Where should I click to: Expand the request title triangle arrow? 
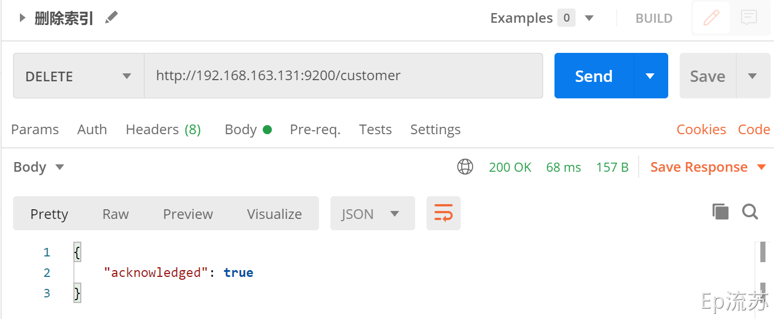pos(22,18)
